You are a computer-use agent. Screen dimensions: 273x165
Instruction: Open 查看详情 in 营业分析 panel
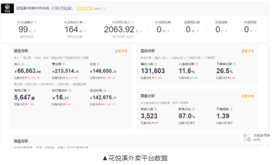[x=121, y=51]
